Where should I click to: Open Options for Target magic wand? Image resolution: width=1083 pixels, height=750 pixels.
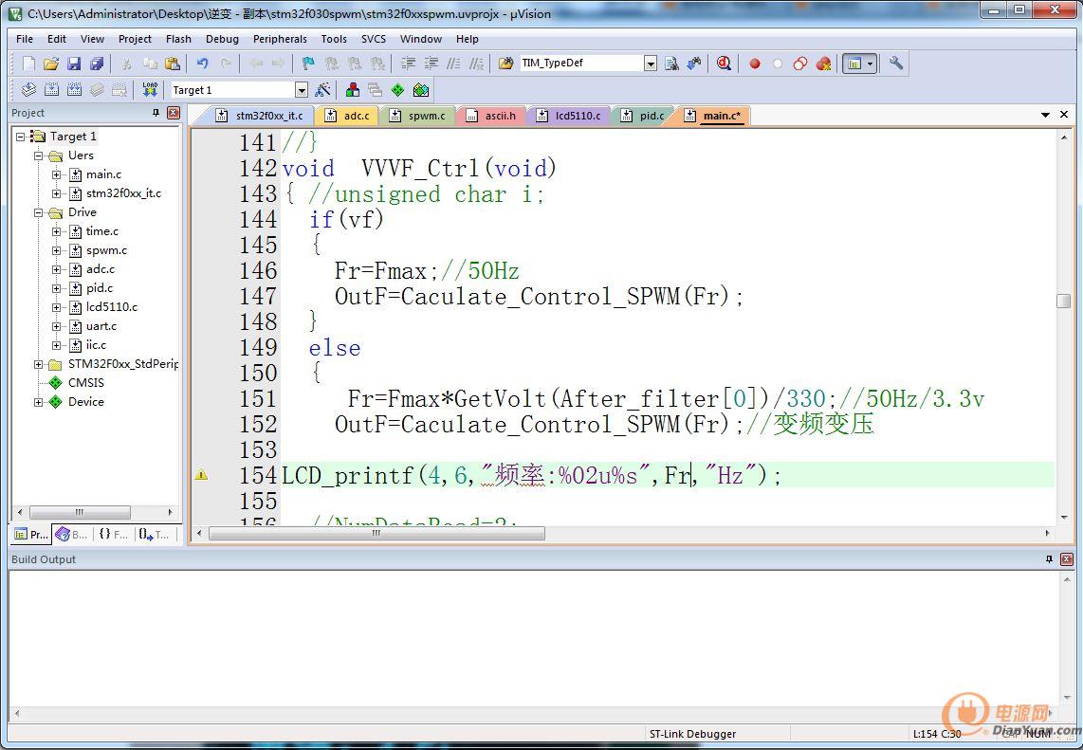tap(322, 90)
